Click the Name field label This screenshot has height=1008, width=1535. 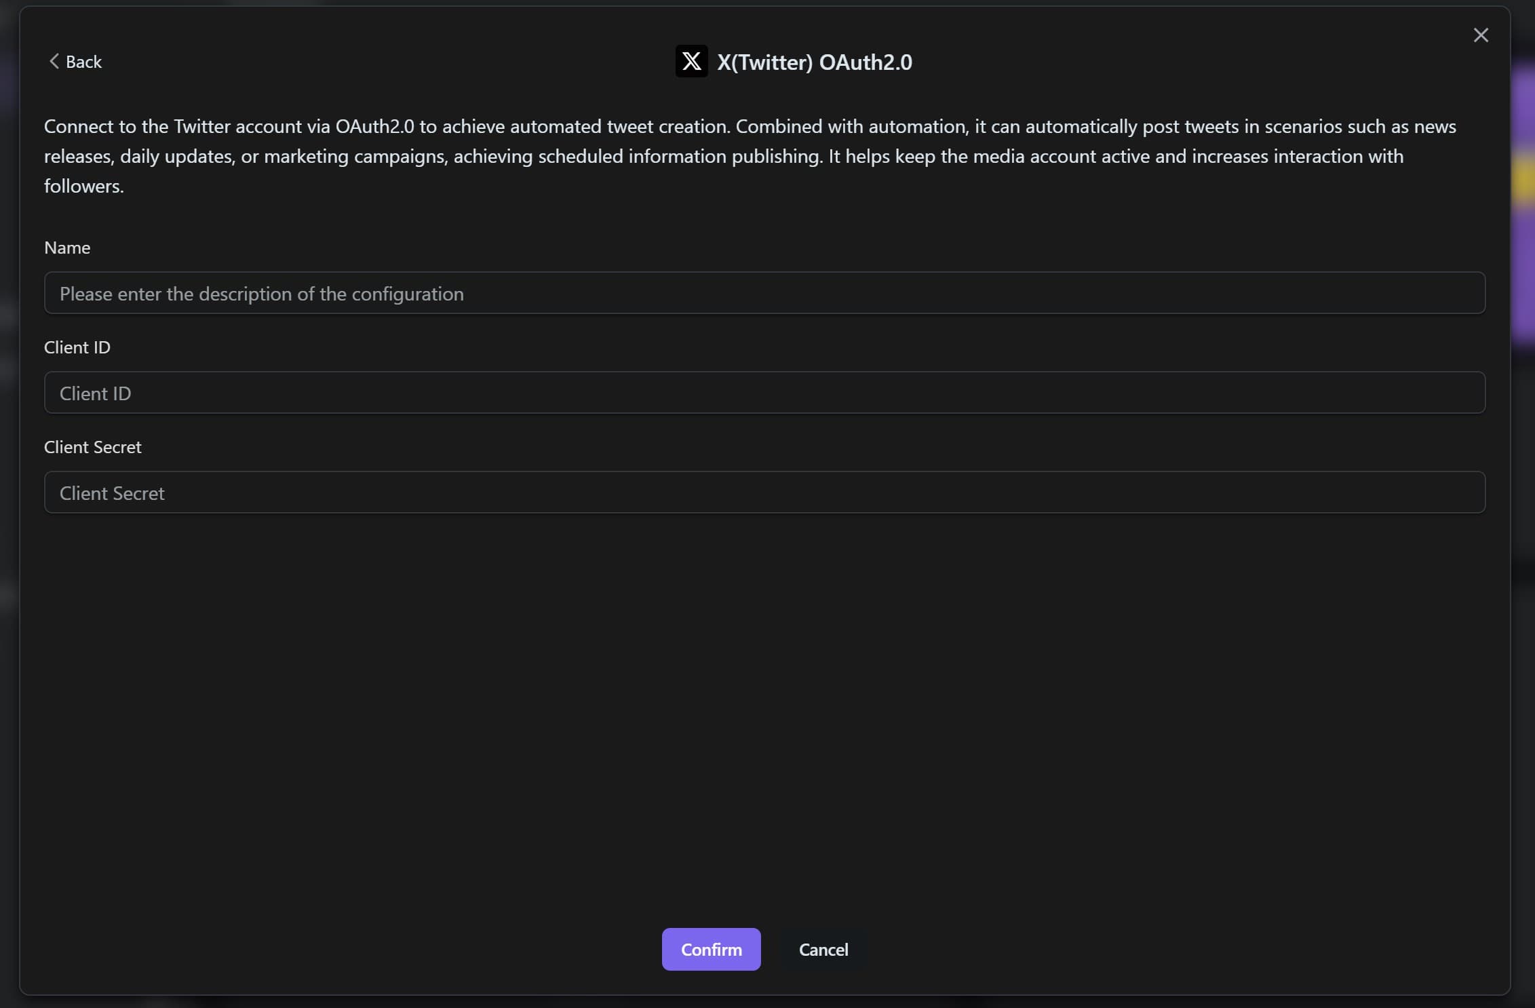coord(67,248)
